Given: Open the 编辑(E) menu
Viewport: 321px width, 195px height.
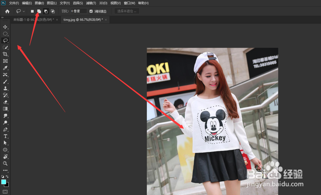Looking at the screenshot, I should click(x=27, y=3).
